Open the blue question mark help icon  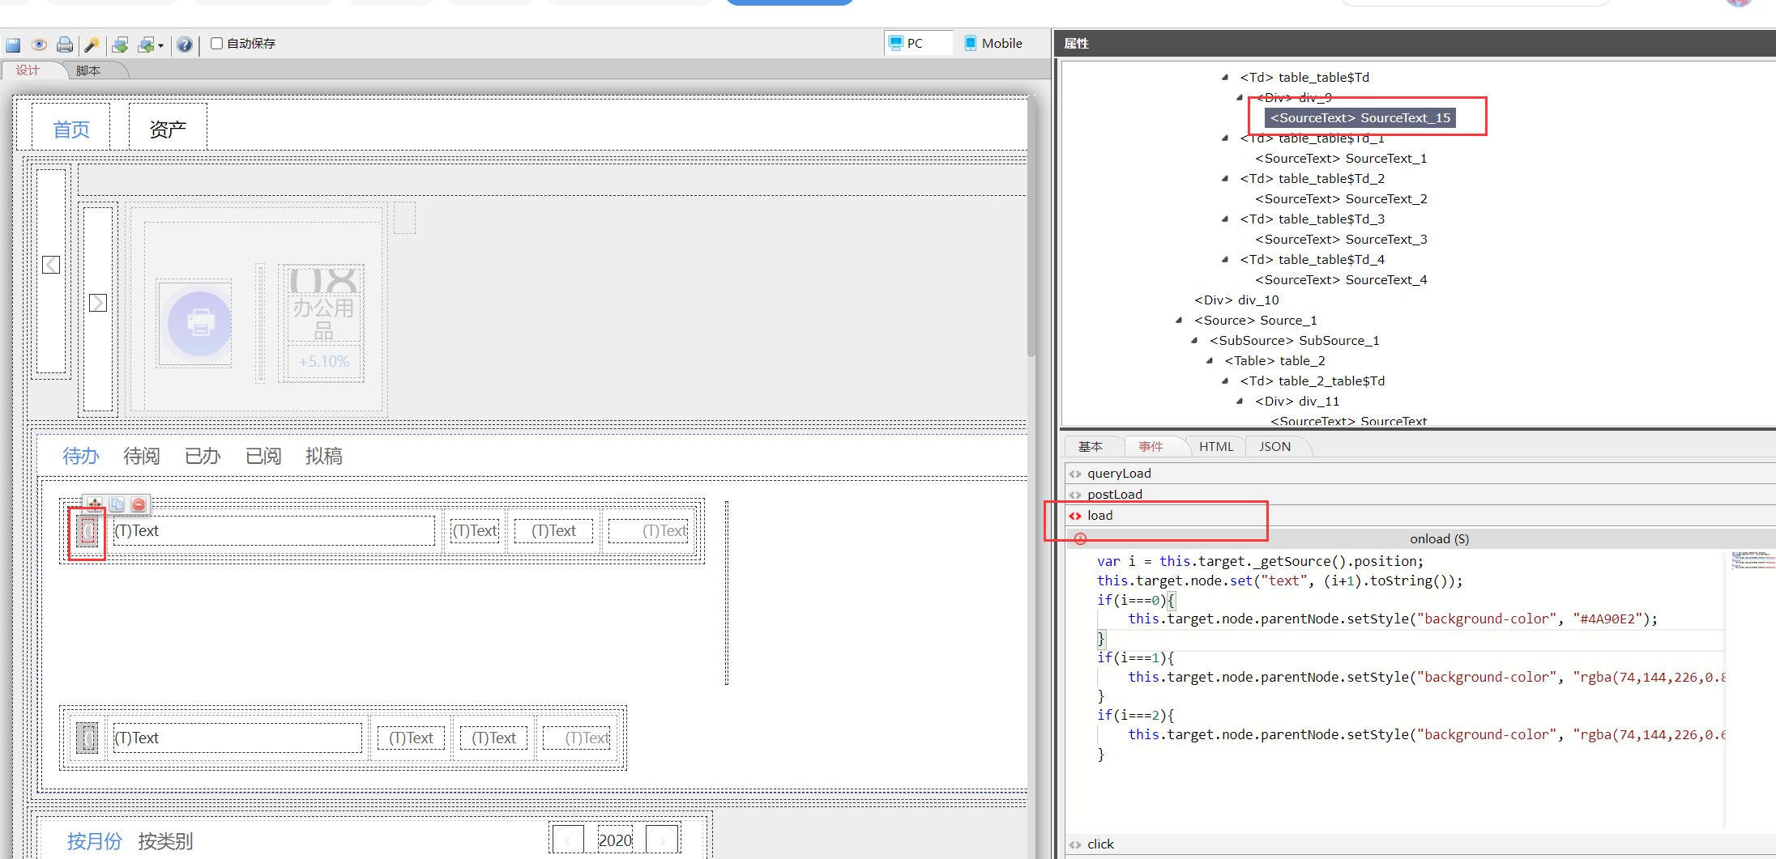pyautogui.click(x=185, y=45)
